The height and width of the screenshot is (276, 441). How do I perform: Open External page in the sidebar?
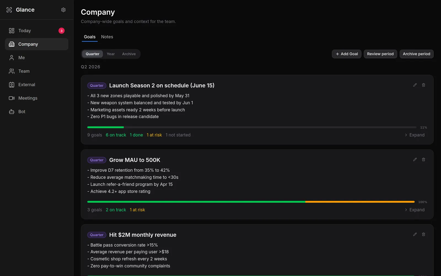[x=37, y=85]
